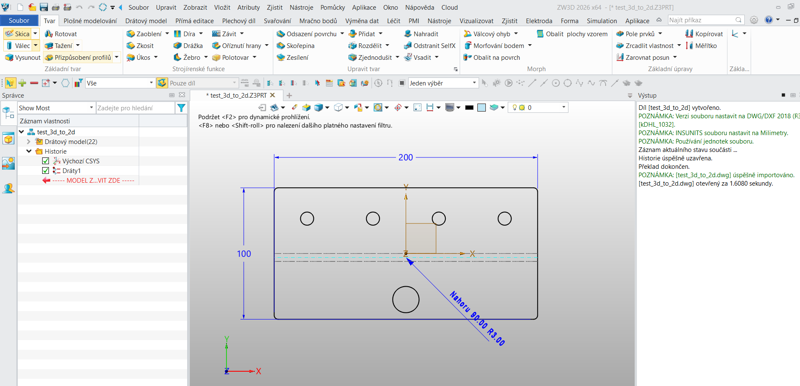The width and height of the screenshot is (800, 386).
Task: Click the Zadejte pro hledání search box
Action: click(x=135, y=108)
